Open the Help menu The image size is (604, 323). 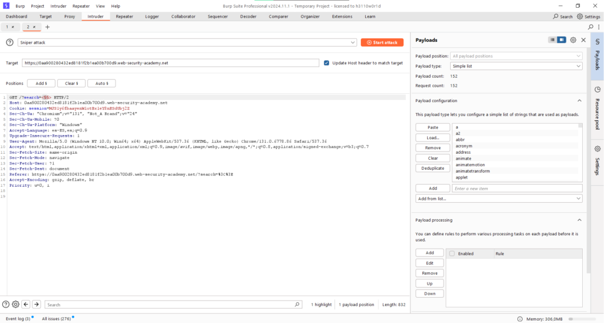[x=116, y=6]
